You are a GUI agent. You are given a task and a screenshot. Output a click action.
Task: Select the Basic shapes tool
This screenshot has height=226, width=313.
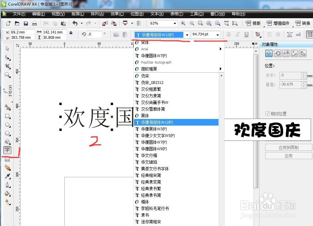[8, 141]
